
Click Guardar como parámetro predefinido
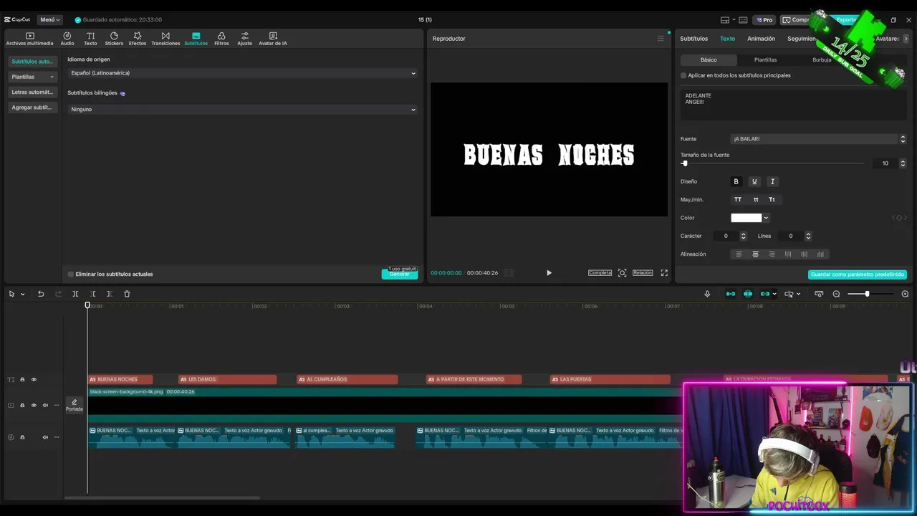point(858,274)
